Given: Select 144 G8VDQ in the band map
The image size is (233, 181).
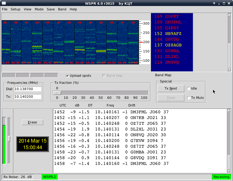Looking at the screenshot, I should click(167, 39).
